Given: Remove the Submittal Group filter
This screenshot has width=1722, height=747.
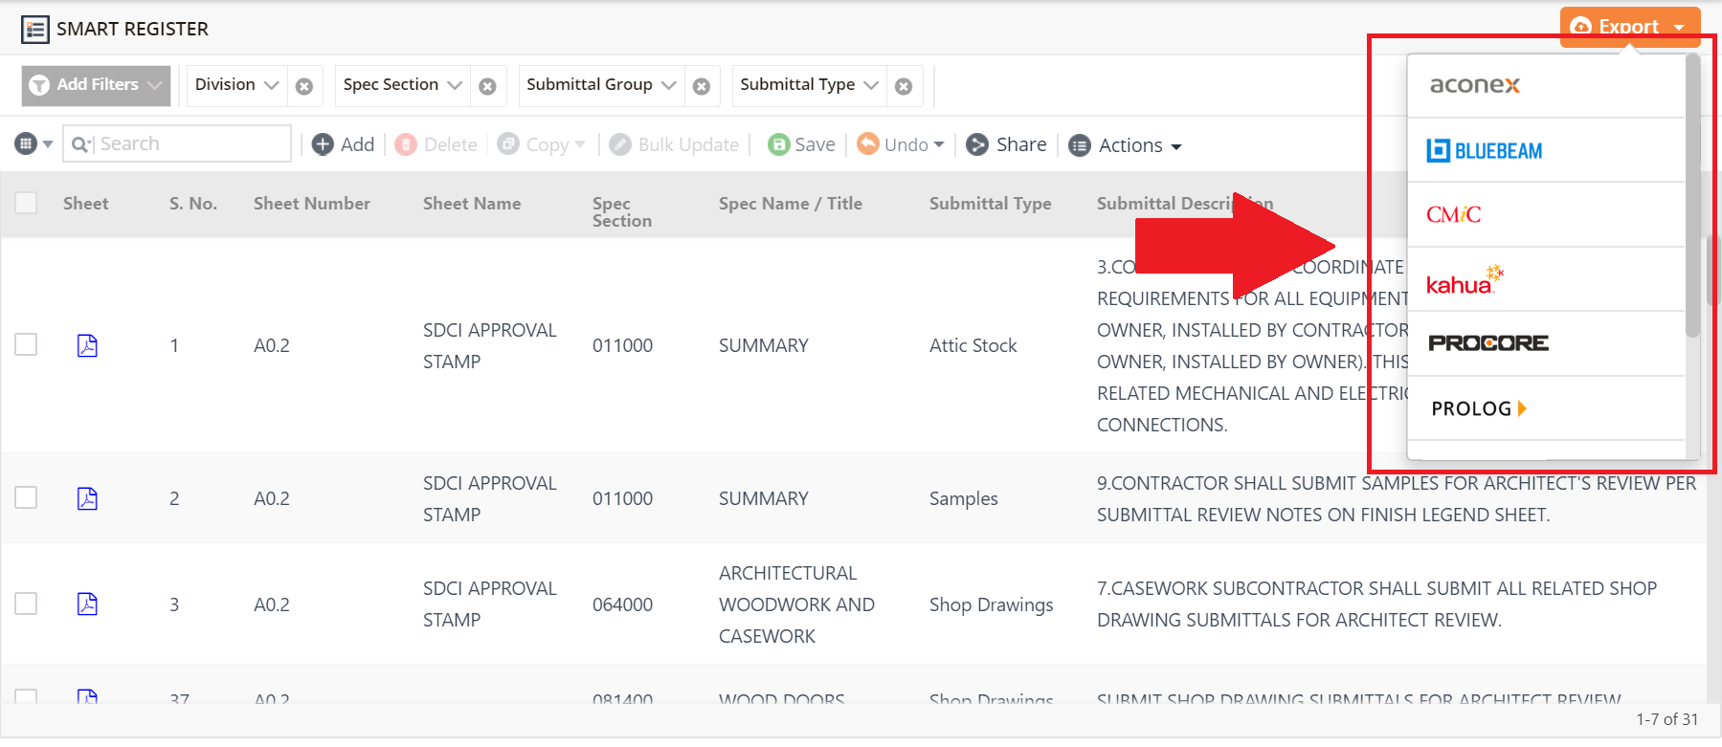Looking at the screenshot, I should pos(702,86).
